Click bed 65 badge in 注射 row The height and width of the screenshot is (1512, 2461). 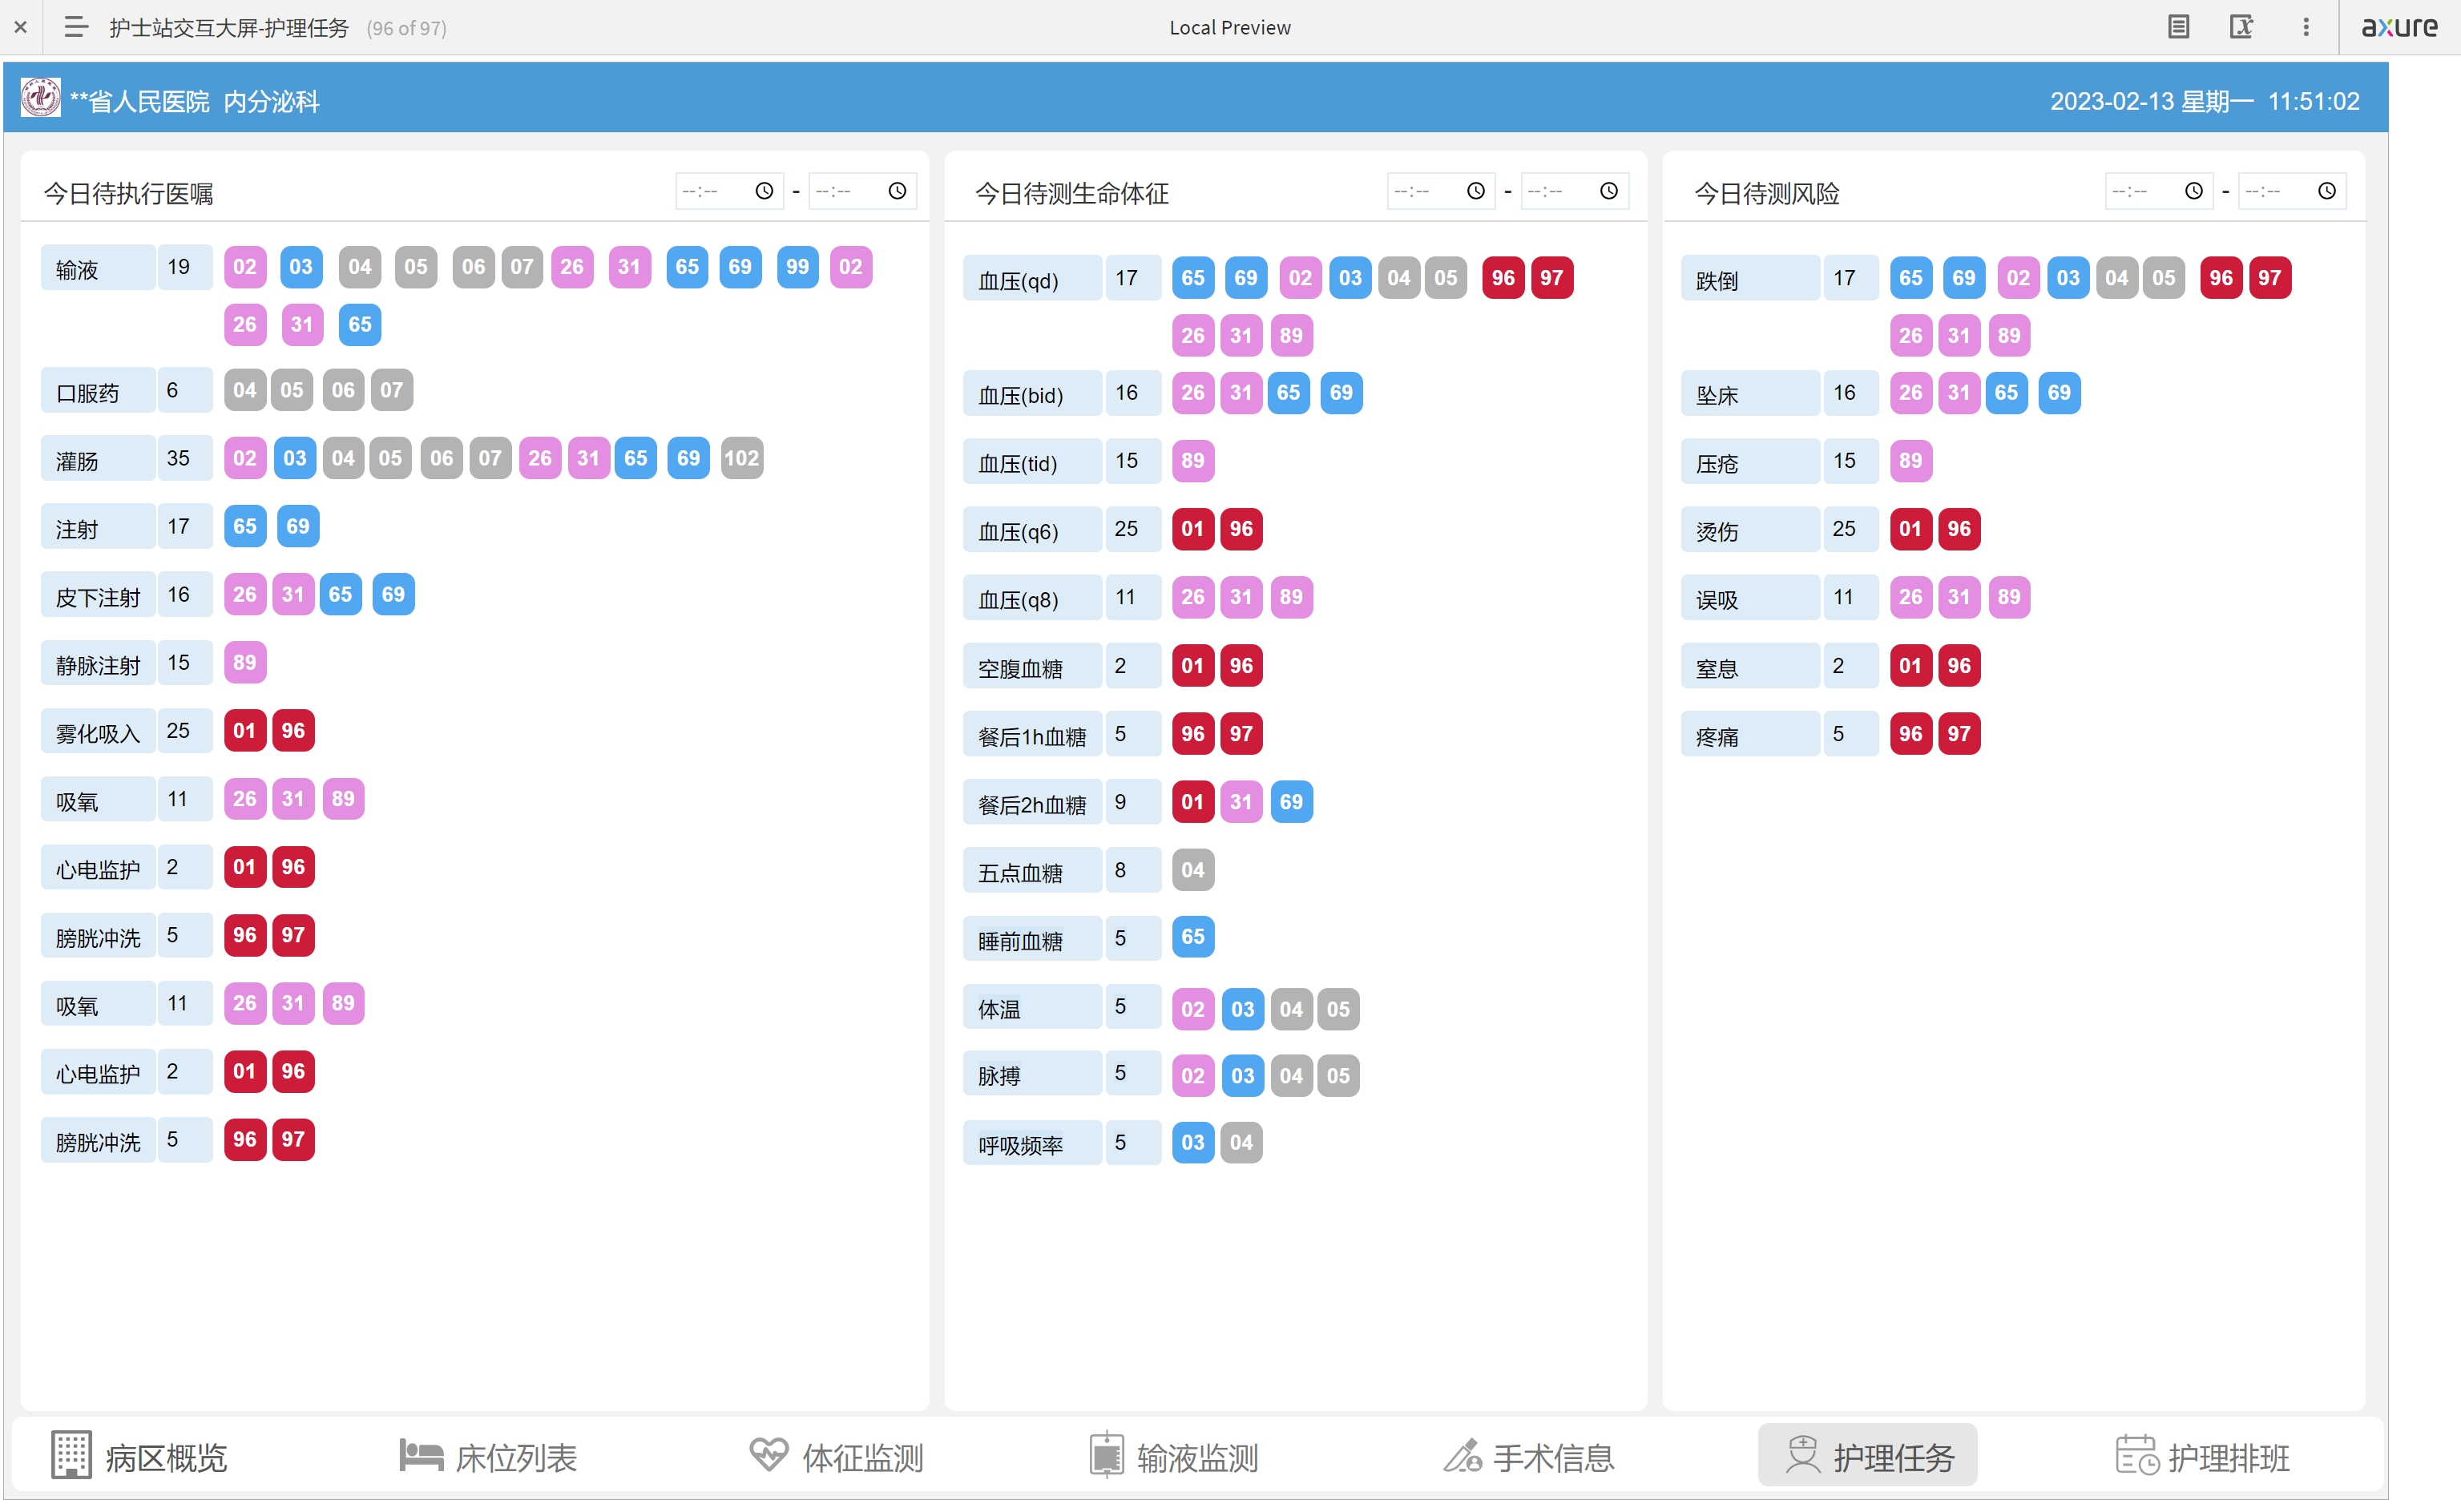click(x=244, y=526)
